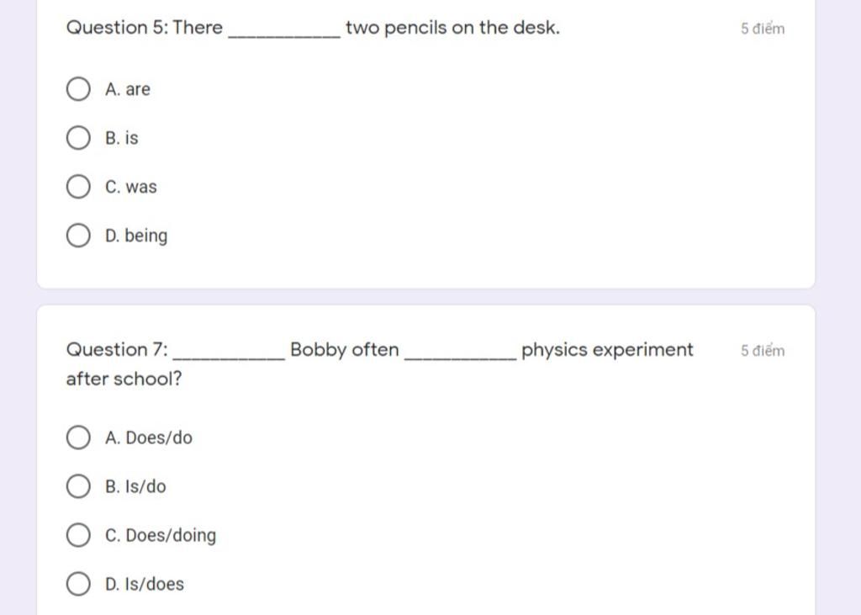
Task: Click the 'C. Does/doing' answer label text
Action: pos(161,535)
